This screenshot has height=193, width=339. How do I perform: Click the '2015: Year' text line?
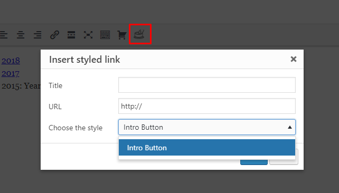(21, 86)
